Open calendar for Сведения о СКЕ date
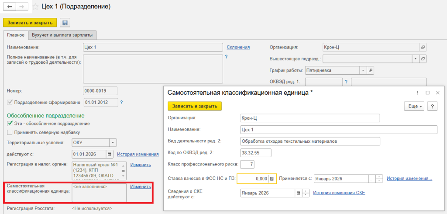The height and width of the screenshot is (214, 447). pos(299,193)
